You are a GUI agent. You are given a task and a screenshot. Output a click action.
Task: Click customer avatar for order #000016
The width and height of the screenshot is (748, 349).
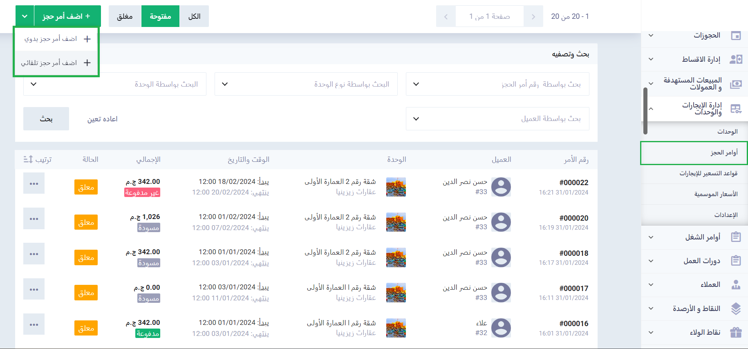[501, 328]
